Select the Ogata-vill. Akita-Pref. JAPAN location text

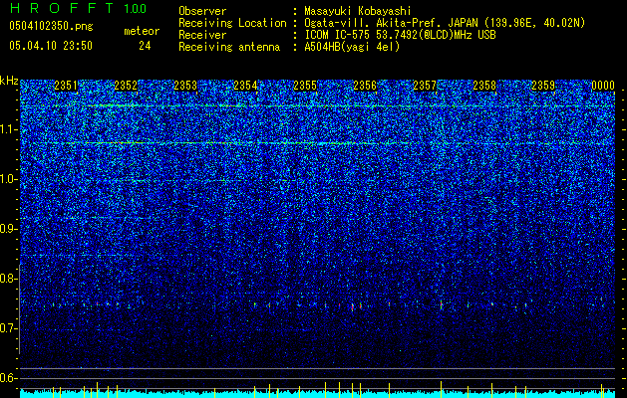click(x=445, y=23)
